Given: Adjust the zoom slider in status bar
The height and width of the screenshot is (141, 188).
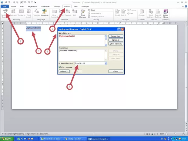Looking at the screenshot, I should coord(175,134).
